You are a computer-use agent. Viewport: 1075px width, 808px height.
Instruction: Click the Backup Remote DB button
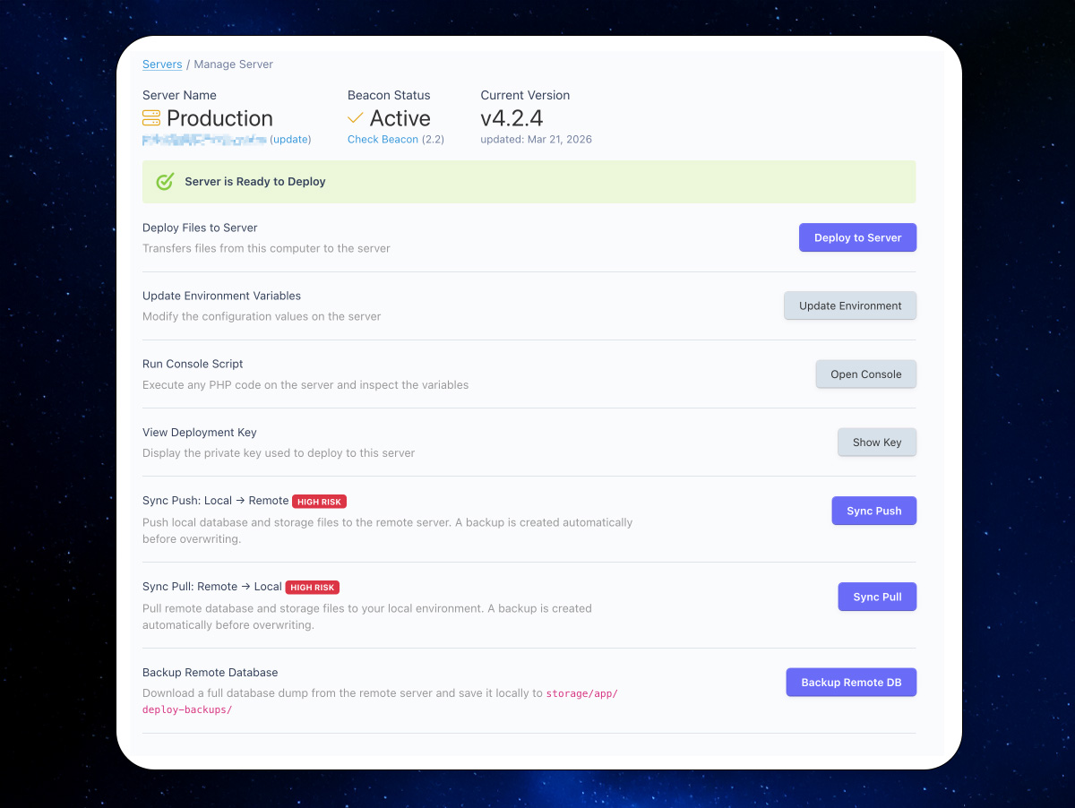pos(850,683)
